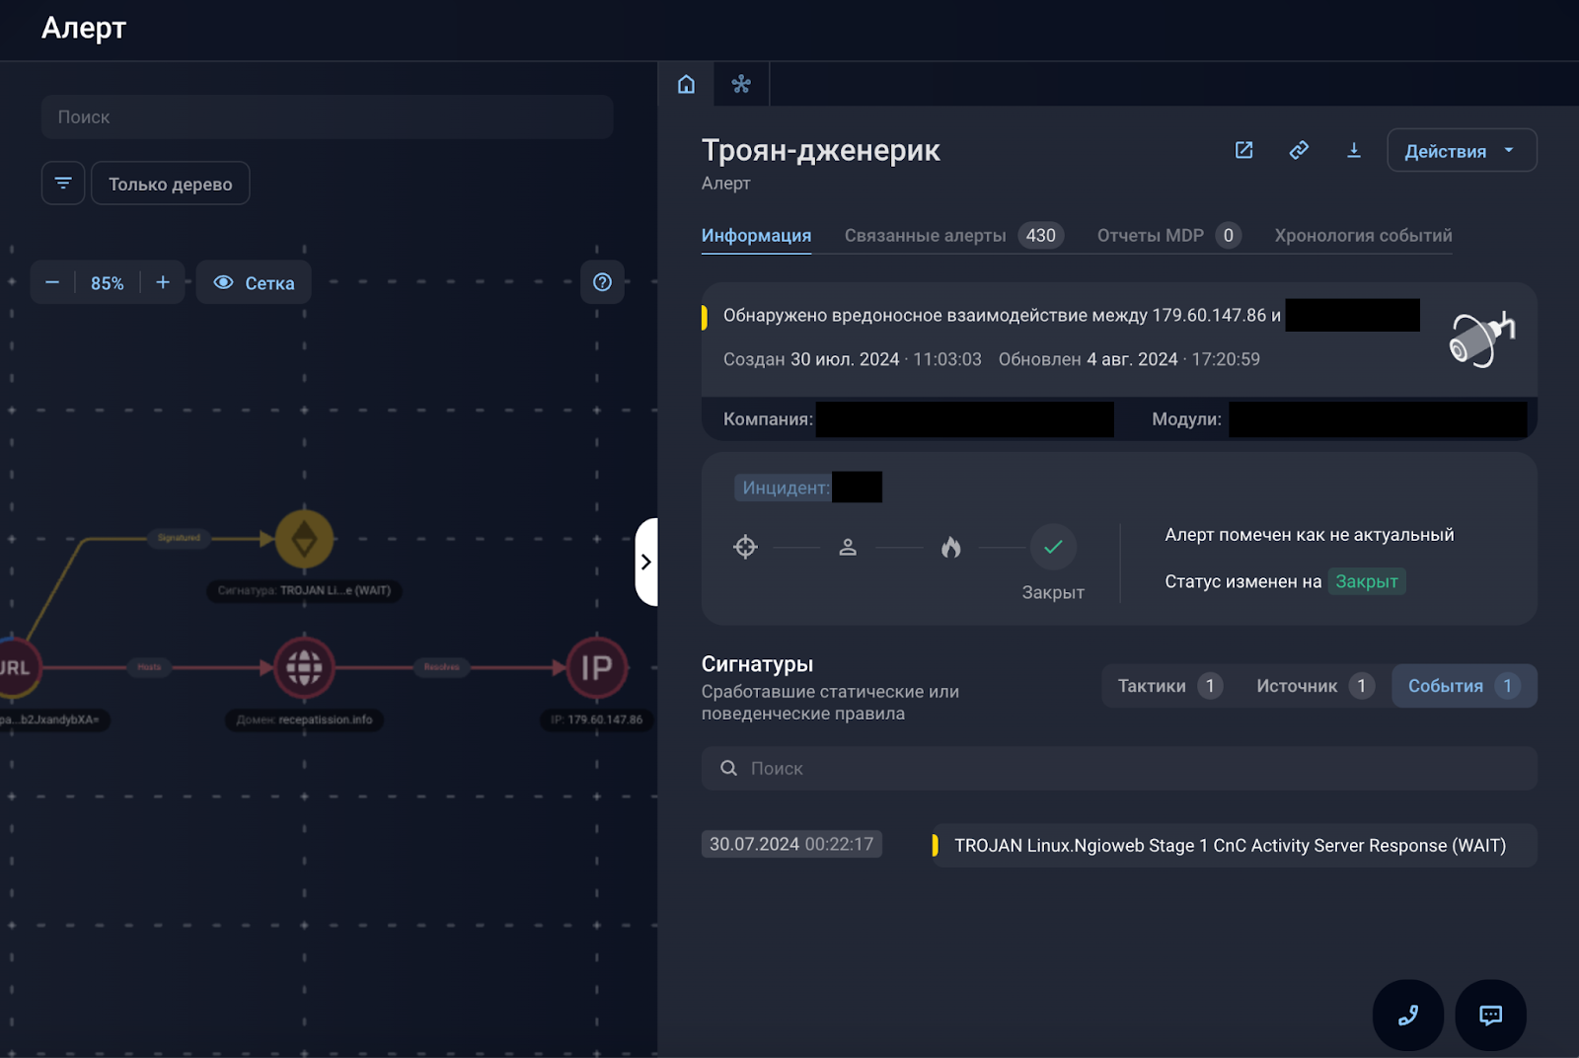Click the malware detection illustration icon
The image size is (1579, 1058).
coord(1481,339)
